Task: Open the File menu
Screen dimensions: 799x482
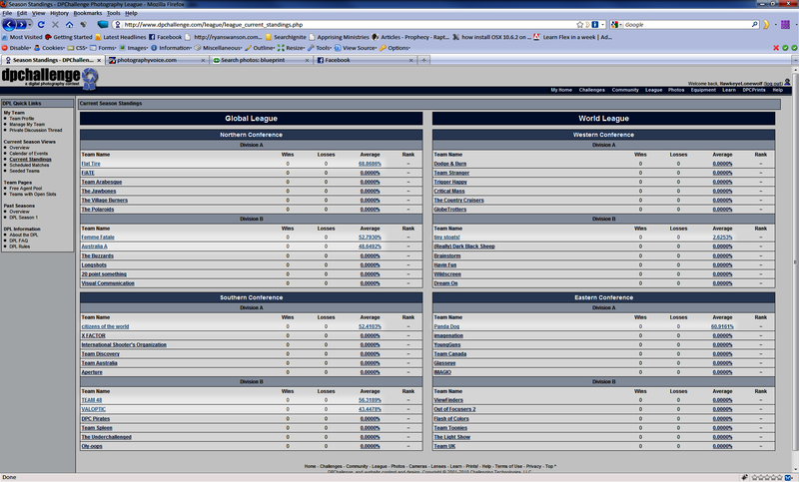Action: click(x=7, y=13)
